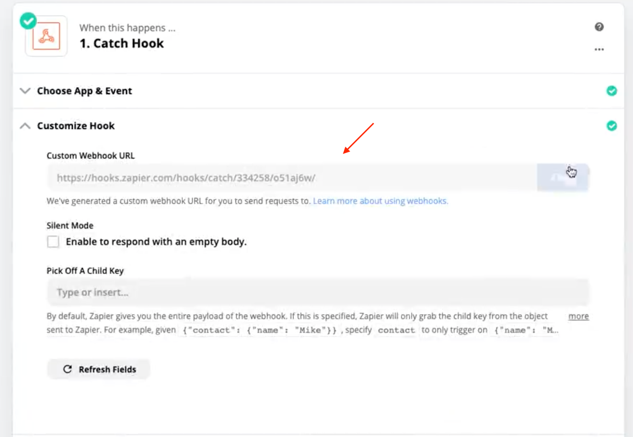The image size is (633, 437).
Task: Click the circular arrow refresh icon
Action: (x=68, y=369)
